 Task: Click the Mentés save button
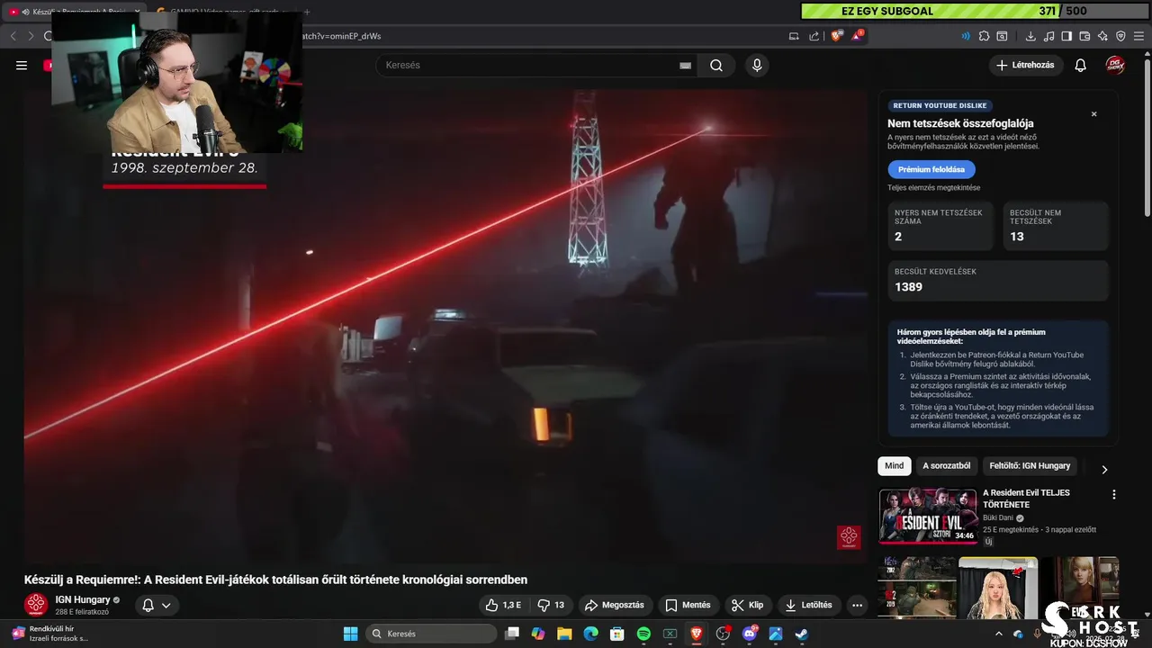[688, 605]
